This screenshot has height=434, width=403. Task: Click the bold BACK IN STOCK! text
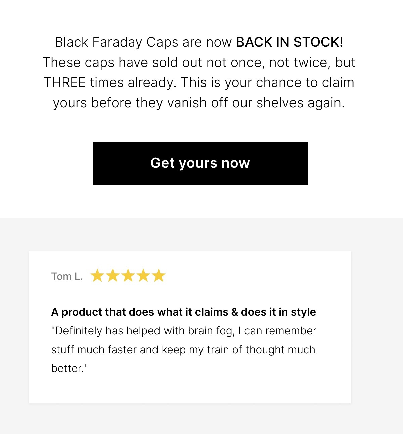click(289, 42)
